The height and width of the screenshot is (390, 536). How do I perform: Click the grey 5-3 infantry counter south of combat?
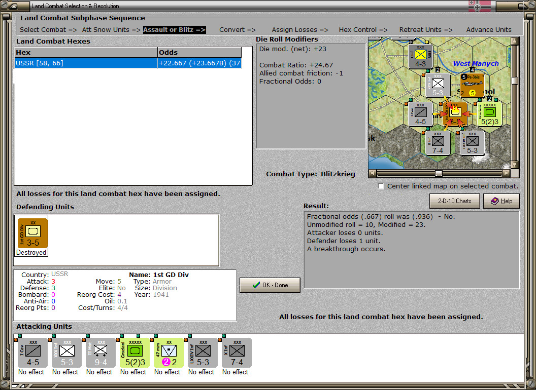472,143
